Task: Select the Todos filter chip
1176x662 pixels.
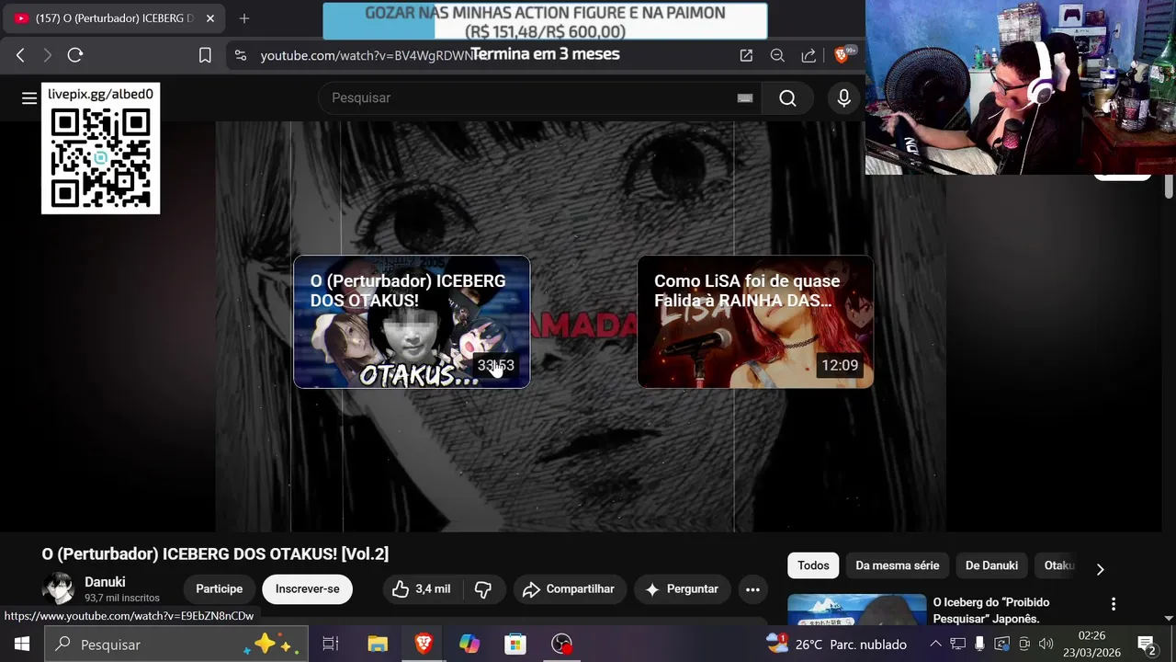Action: 813,565
